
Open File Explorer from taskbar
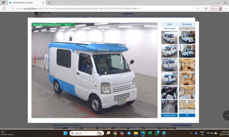pyautogui.click(x=136, y=133)
